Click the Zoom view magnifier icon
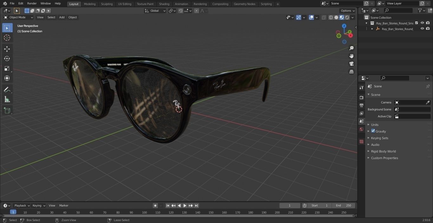 [x=351, y=48]
